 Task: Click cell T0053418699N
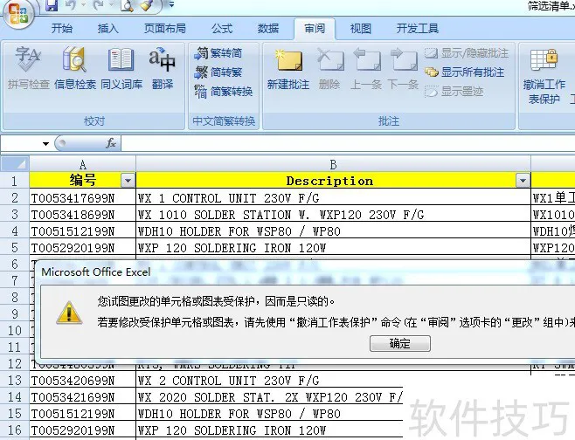[82, 215]
